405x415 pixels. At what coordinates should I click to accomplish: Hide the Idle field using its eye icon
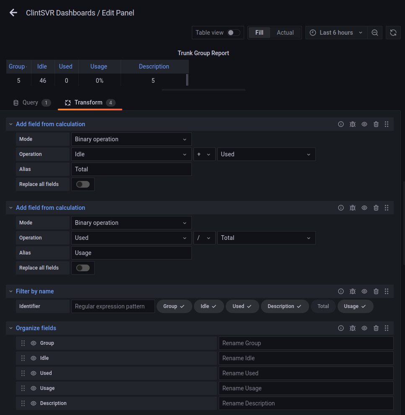pyautogui.click(x=34, y=358)
